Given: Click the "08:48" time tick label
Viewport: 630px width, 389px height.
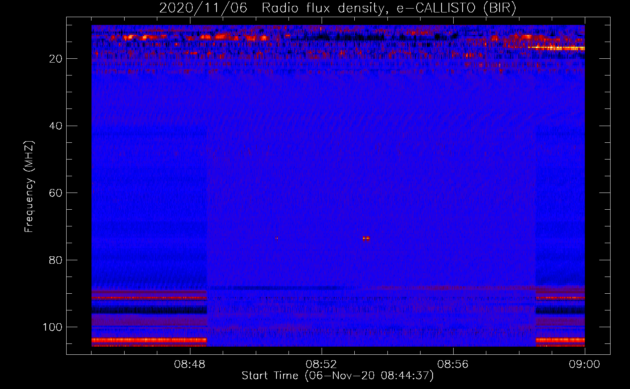Looking at the screenshot, I should 190,364.
